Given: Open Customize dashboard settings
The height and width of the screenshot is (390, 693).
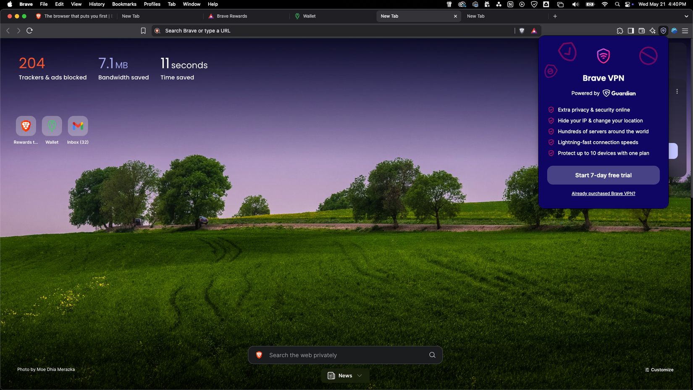Looking at the screenshot, I should click(x=659, y=370).
